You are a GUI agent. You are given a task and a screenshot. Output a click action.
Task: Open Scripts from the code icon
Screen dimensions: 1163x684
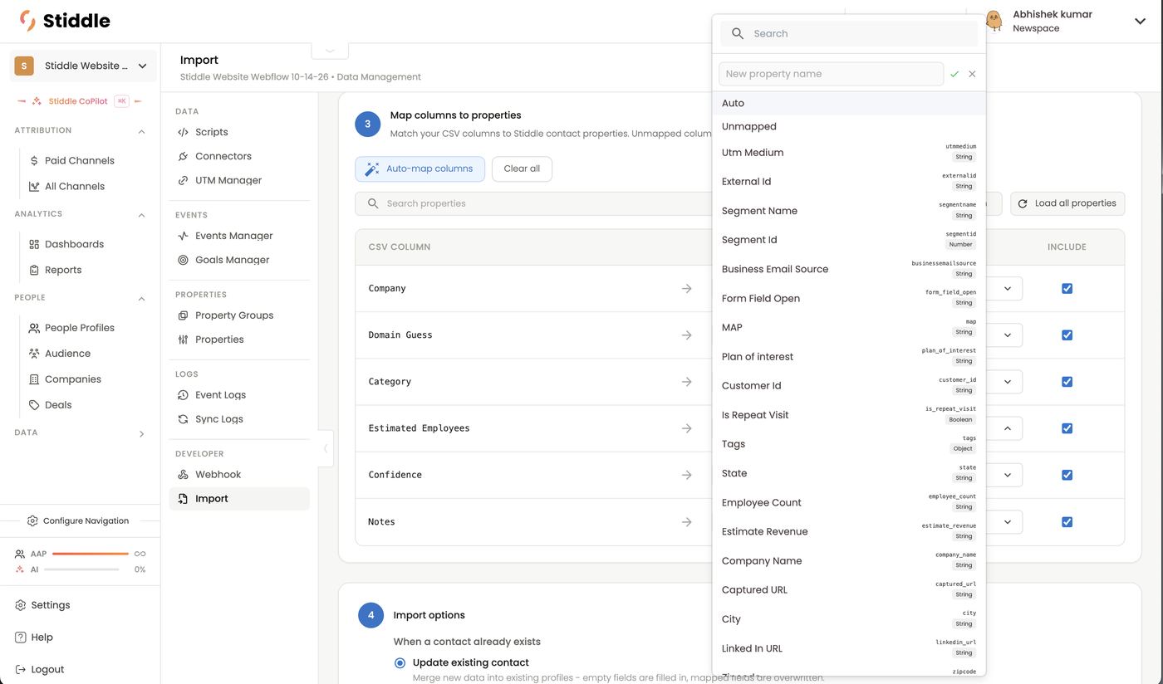[183, 132]
